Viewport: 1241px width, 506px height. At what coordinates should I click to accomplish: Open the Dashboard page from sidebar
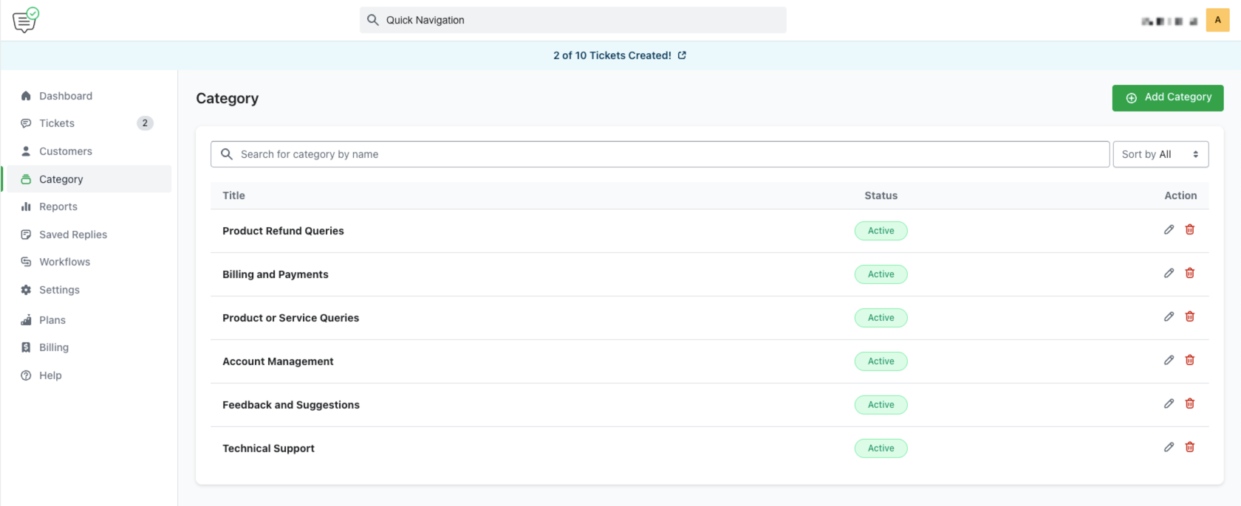tap(66, 96)
